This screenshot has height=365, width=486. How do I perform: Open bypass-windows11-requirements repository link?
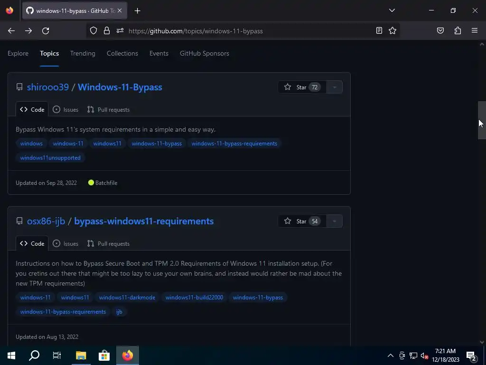[144, 221]
